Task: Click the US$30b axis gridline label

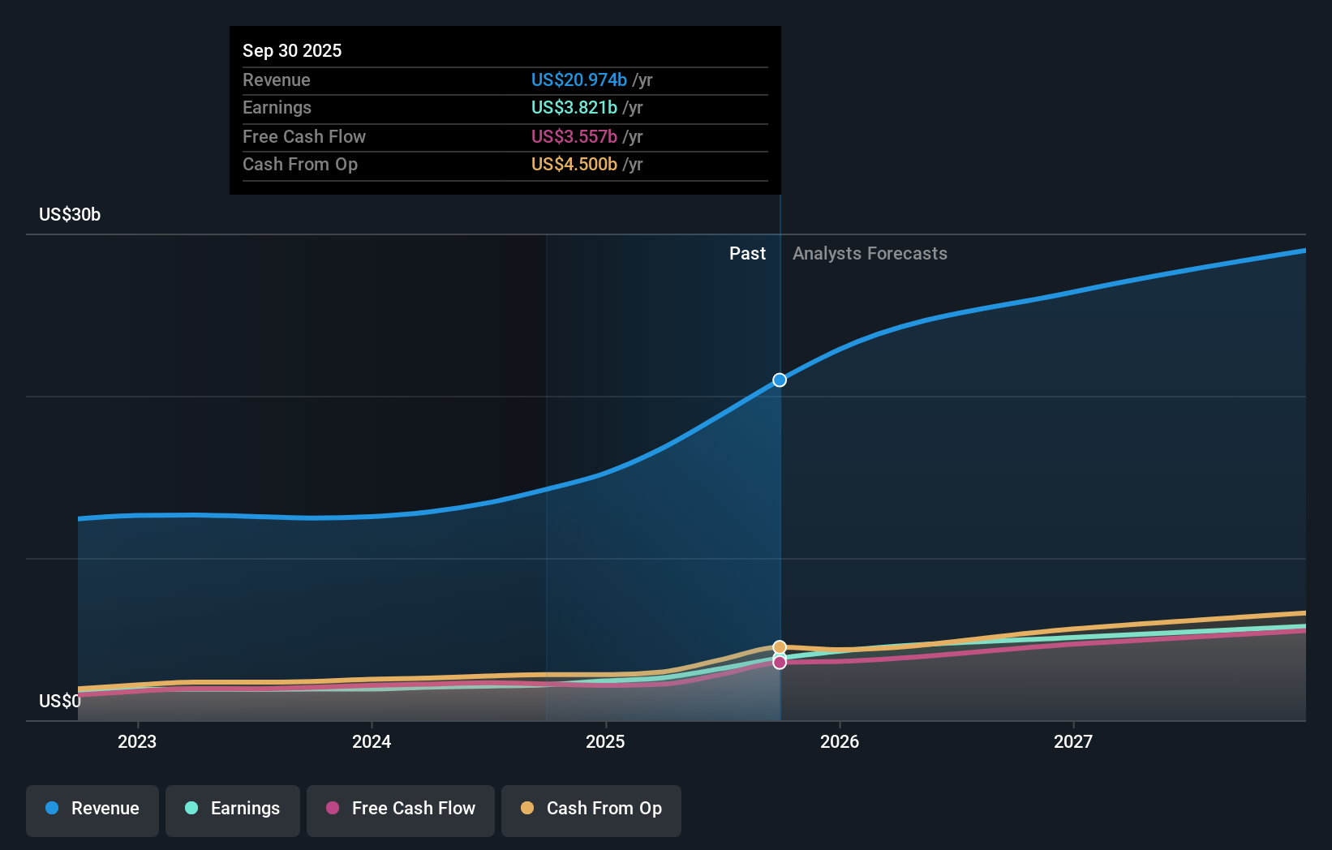Action: tap(70, 214)
